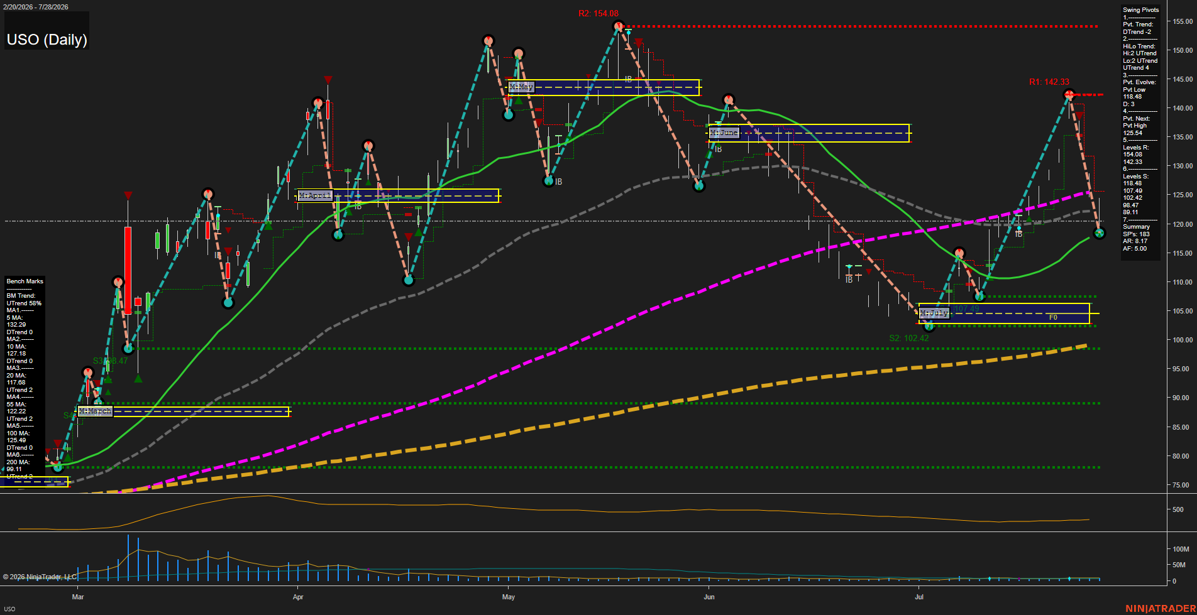Click the Pvt. Evolve: label
Screen dimensions: 1197x615
(x=1139, y=82)
